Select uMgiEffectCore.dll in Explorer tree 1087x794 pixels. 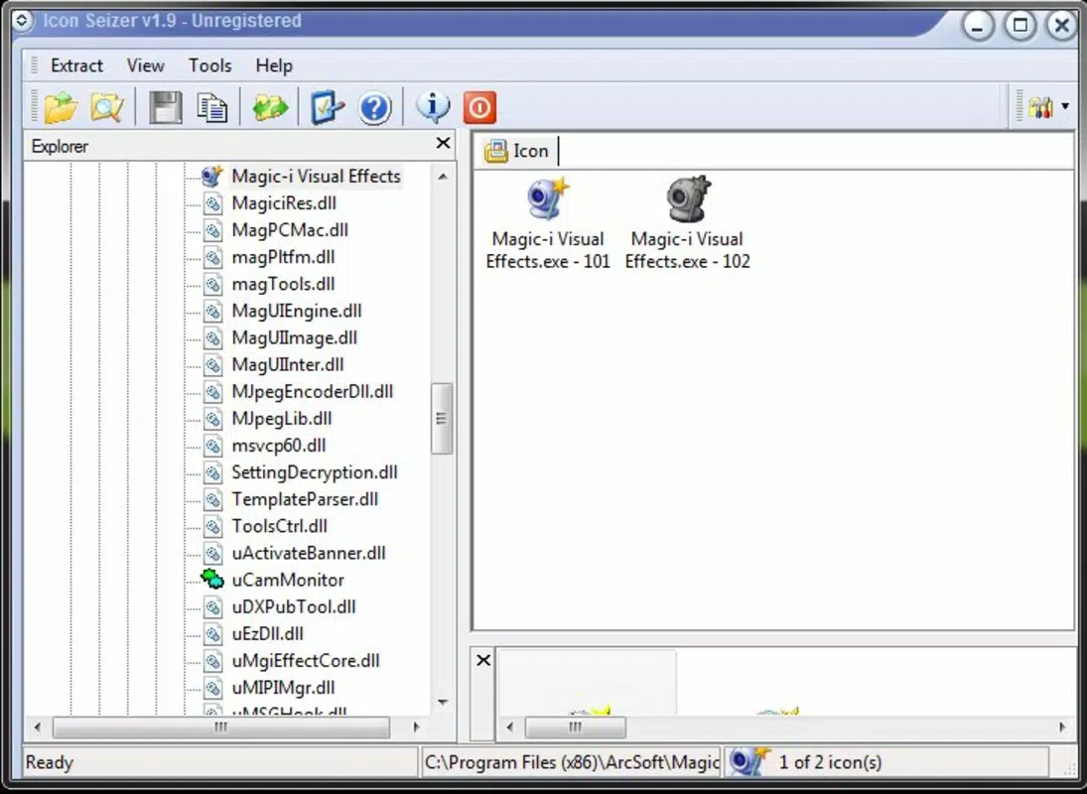305,661
